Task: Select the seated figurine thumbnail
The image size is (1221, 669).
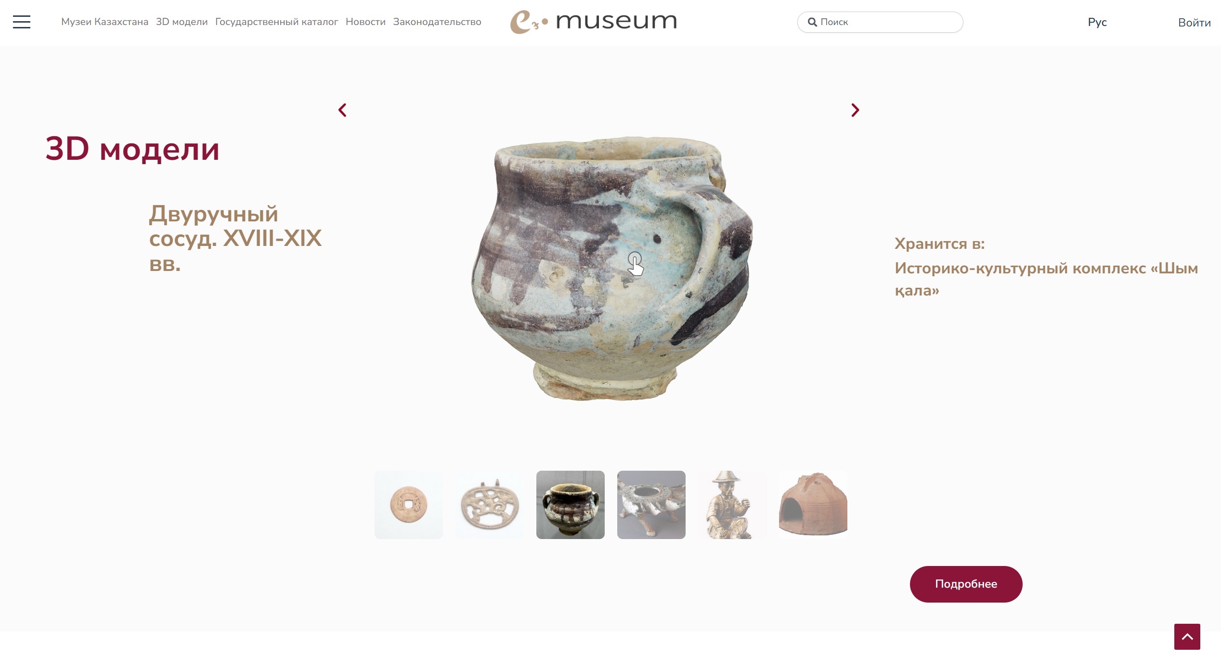Action: (x=732, y=504)
